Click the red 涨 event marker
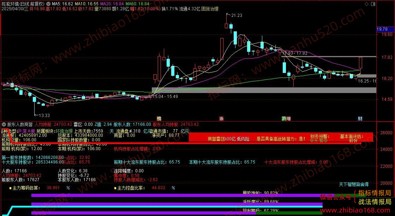This screenshot has height=216, width=395. pos(221,119)
